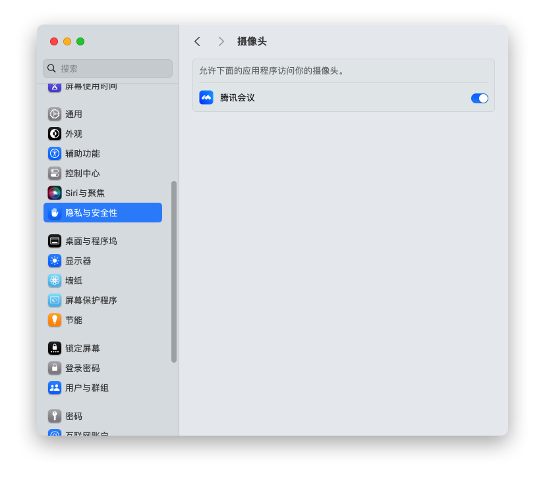Viewport: 545px width, 485px height.
Task: Open 登录密码 settings
Action: [82, 368]
